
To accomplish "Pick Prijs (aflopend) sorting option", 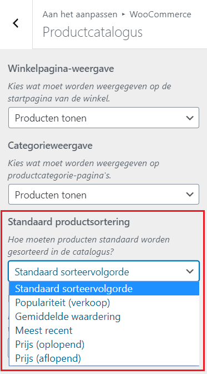I will tap(104, 358).
